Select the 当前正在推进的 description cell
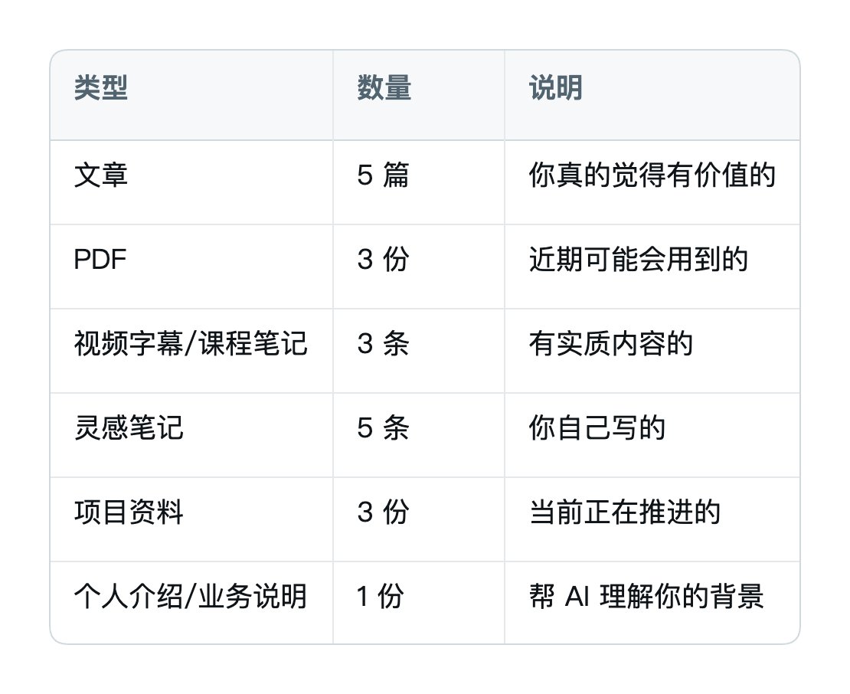The image size is (850, 694). pos(652,519)
